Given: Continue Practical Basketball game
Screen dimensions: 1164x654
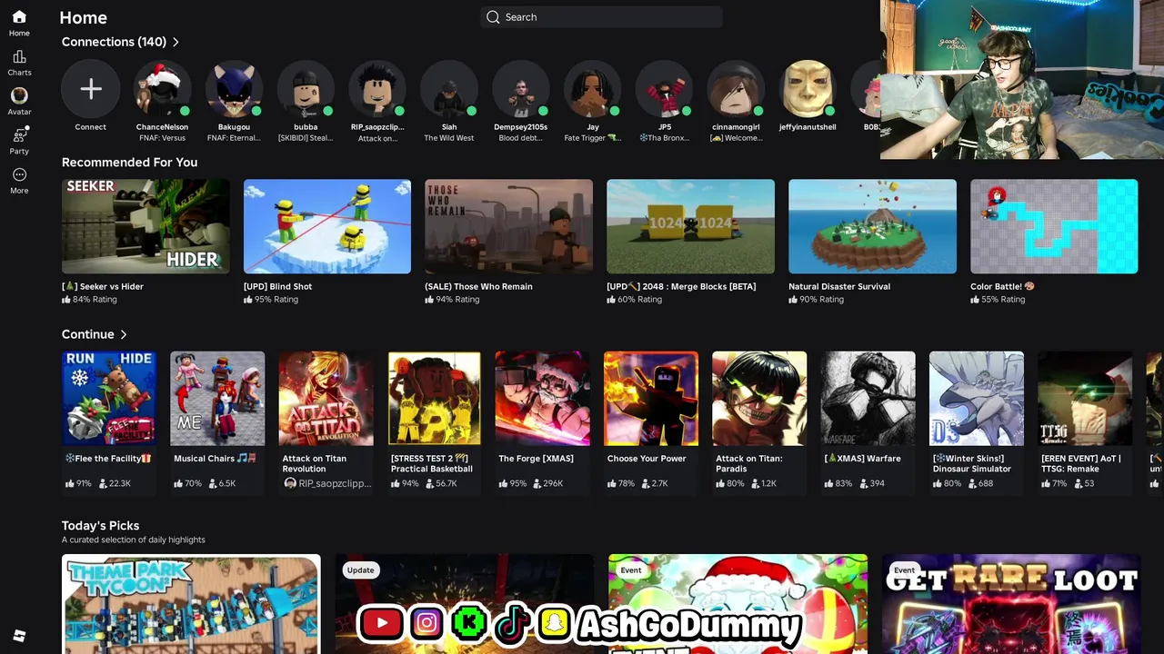Looking at the screenshot, I should [435, 399].
